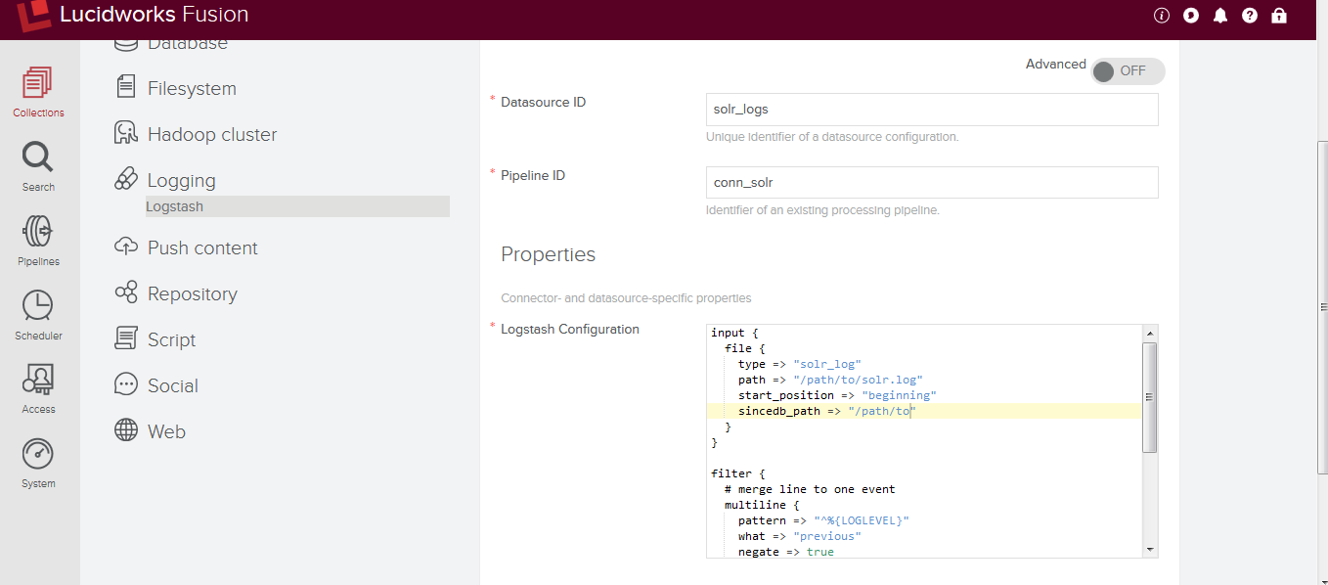Click the path => "/path/to/solr.log" line
The height and width of the screenshot is (585, 1328).
click(x=830, y=380)
